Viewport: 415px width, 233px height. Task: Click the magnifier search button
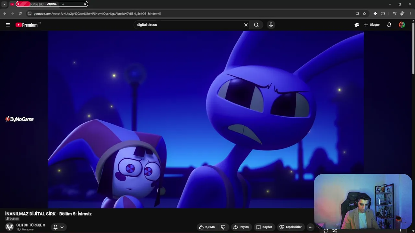point(256,25)
